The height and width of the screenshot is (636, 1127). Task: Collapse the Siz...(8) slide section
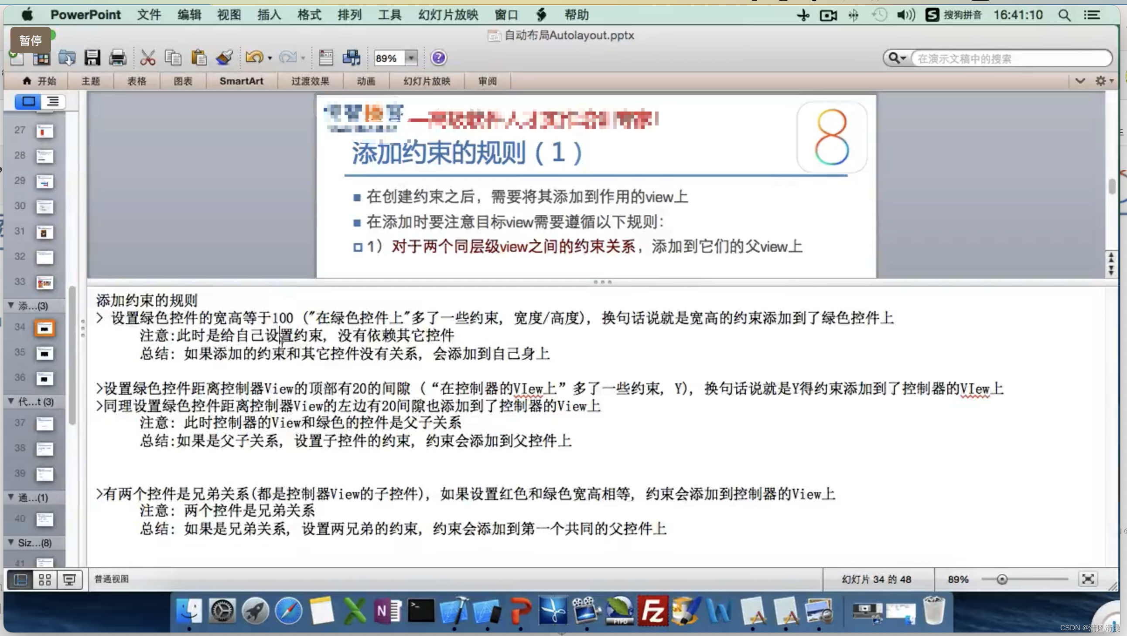pos(11,542)
